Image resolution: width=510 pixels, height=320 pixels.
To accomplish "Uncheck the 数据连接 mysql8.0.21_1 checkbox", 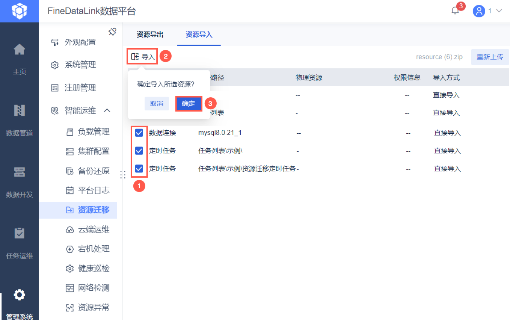I will pyautogui.click(x=139, y=133).
